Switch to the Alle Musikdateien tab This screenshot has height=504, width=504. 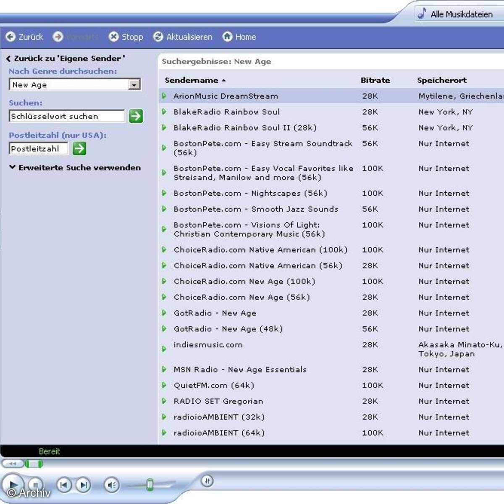[x=460, y=13]
